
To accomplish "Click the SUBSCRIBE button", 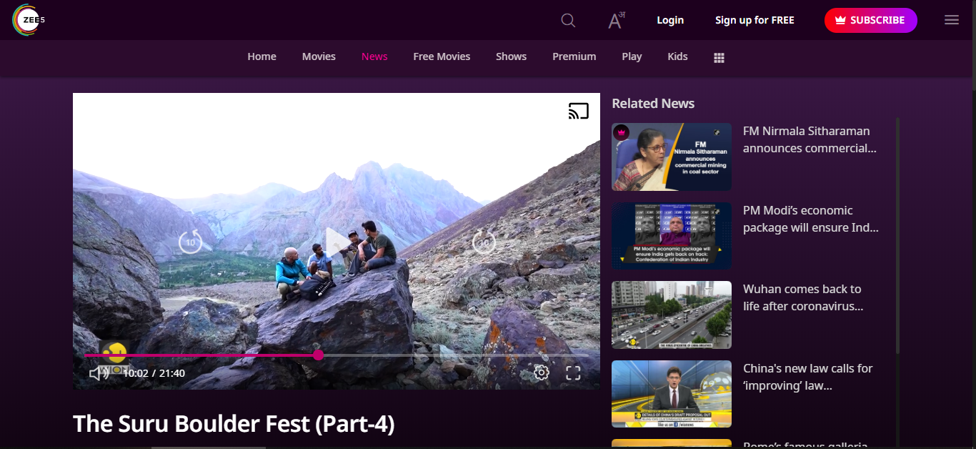I will (870, 20).
